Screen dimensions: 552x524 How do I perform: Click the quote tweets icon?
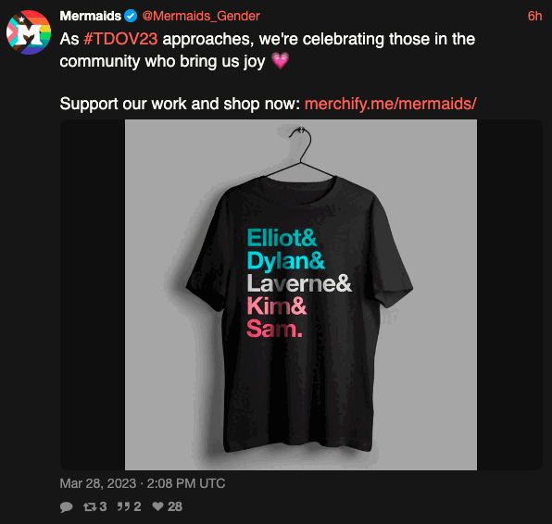pyautogui.click(x=123, y=506)
